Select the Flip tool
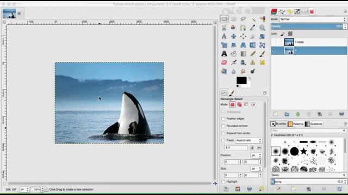 pyautogui.click(x=253, y=45)
